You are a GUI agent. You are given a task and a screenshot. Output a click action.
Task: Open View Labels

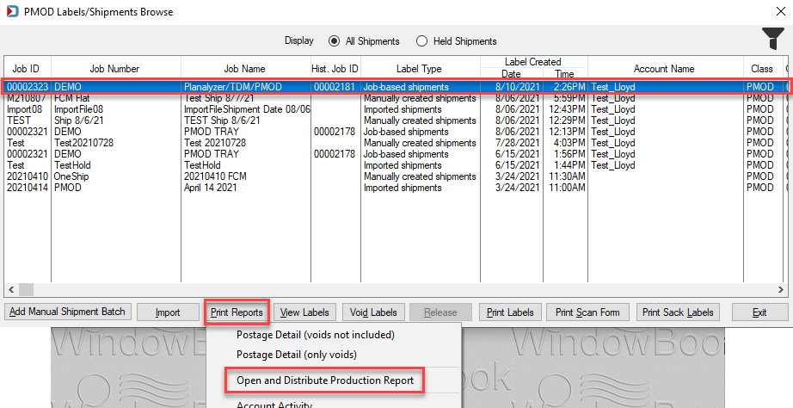point(304,312)
